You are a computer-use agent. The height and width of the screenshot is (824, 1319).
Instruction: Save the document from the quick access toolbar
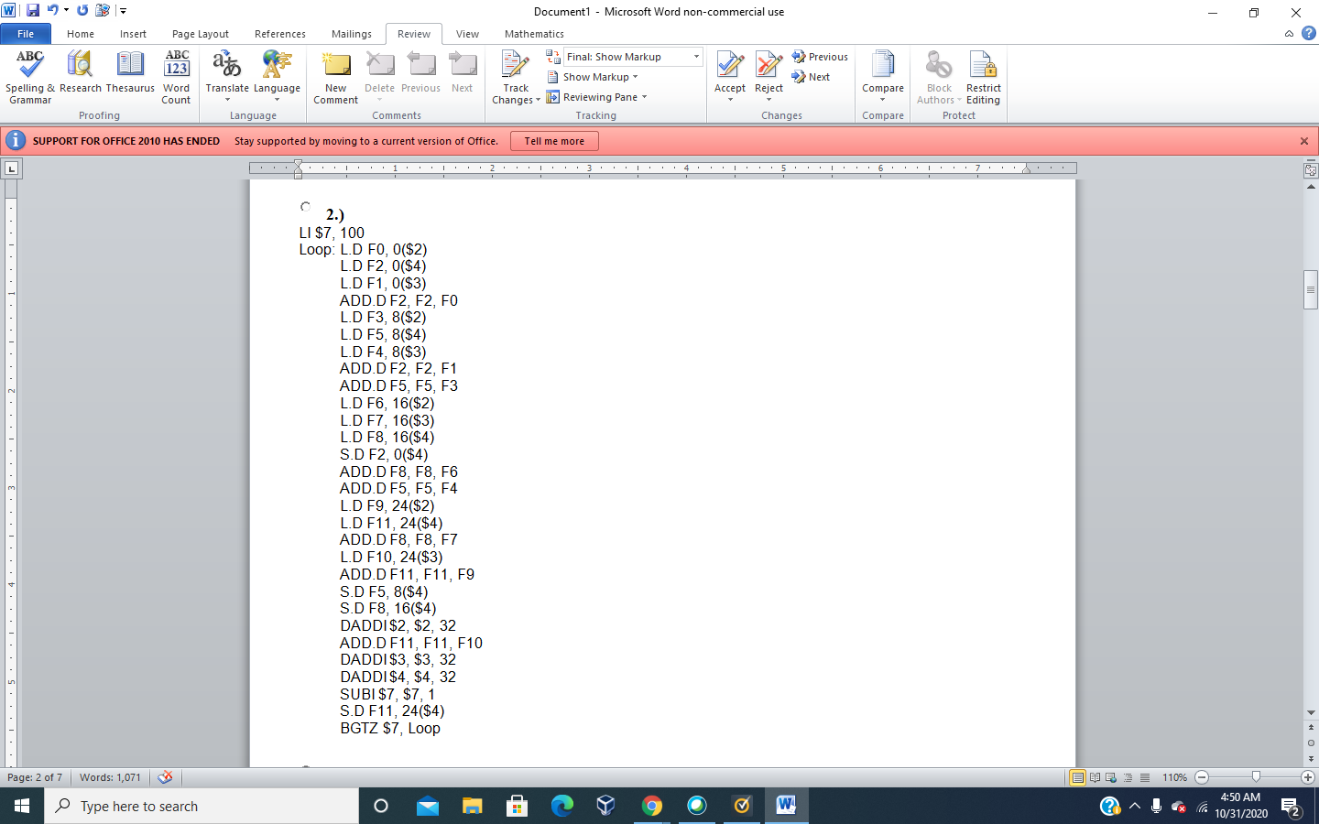pos(33,11)
